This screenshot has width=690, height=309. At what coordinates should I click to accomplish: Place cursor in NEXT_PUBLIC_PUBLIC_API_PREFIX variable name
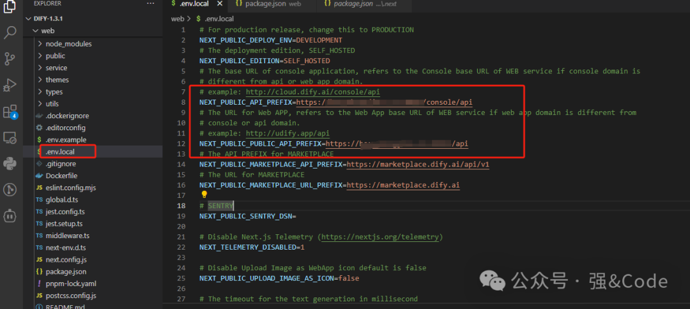[260, 144]
